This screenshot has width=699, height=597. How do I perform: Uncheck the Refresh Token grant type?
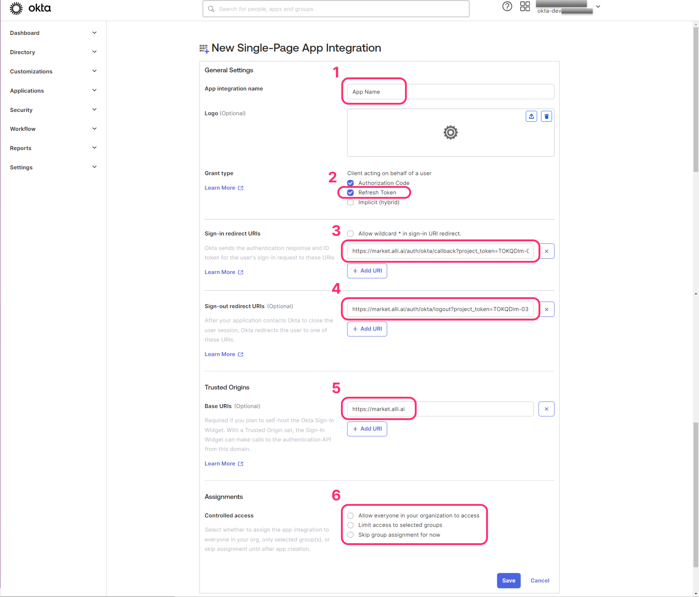[x=350, y=193]
